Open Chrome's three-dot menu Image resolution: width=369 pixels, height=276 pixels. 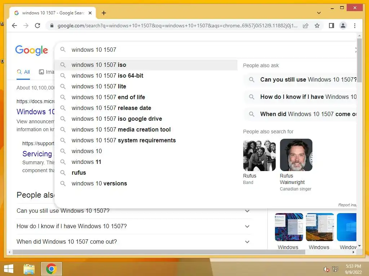[x=355, y=26]
